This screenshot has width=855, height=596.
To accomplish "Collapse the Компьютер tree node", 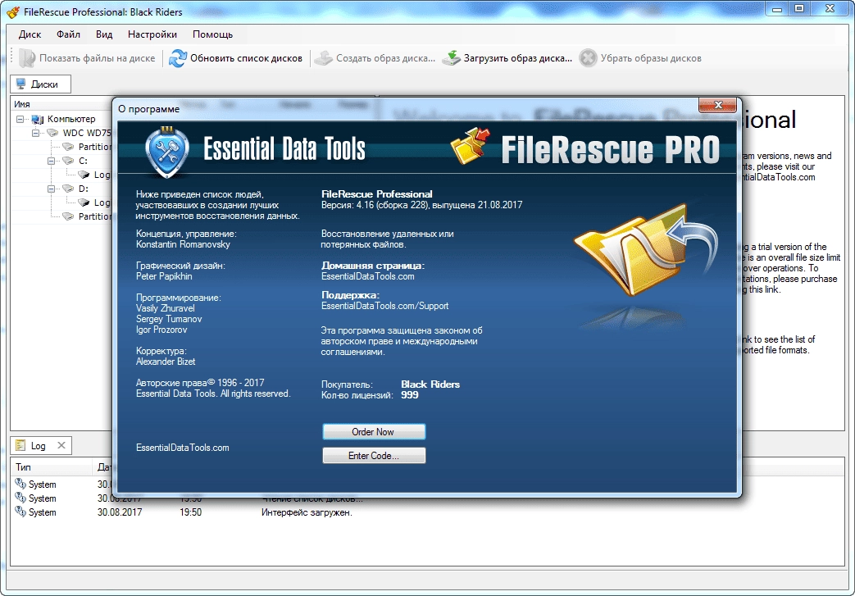I will (x=20, y=119).
